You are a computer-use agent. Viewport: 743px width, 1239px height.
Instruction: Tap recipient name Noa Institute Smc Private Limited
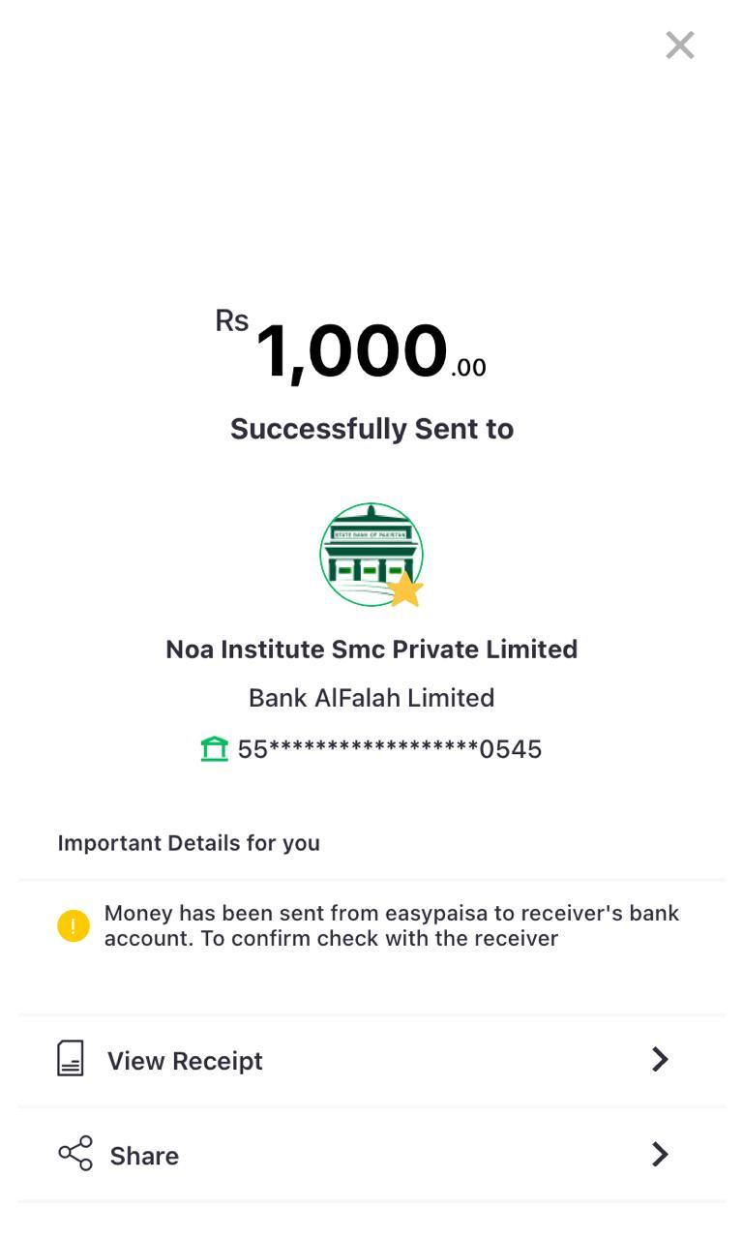(371, 649)
